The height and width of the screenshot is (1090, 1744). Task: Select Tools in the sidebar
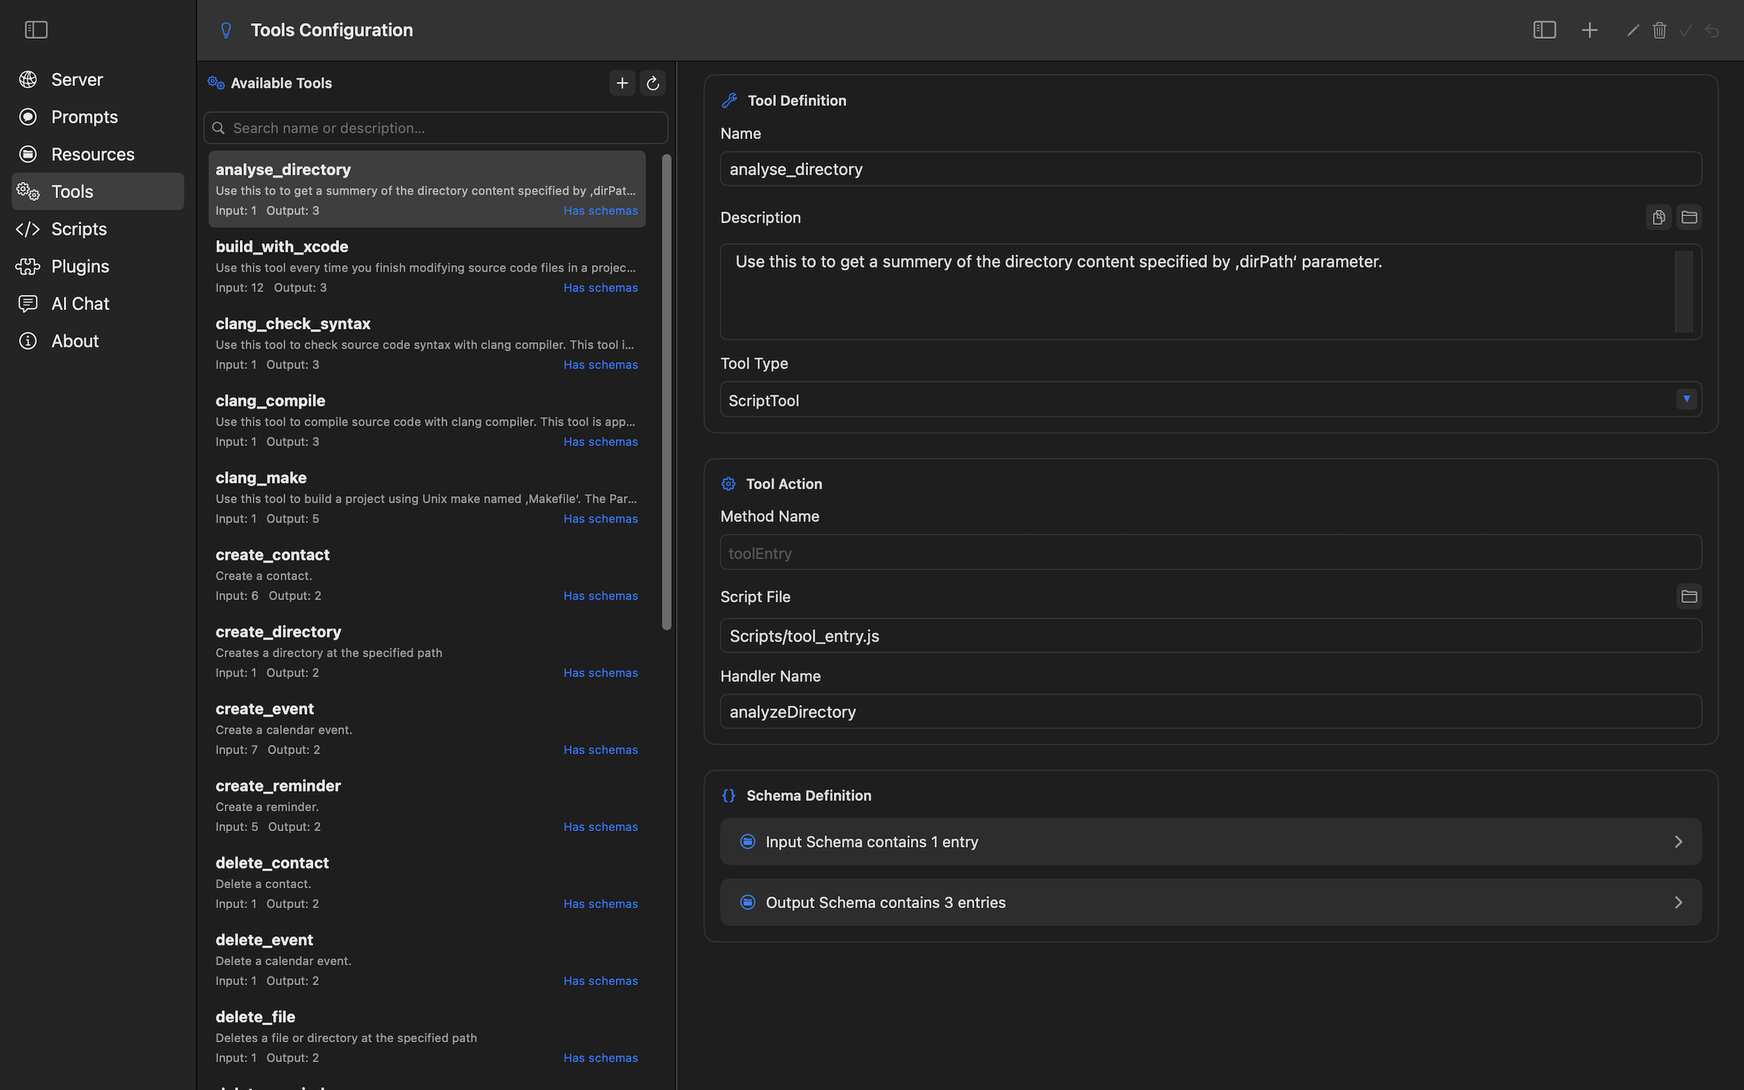(x=97, y=191)
